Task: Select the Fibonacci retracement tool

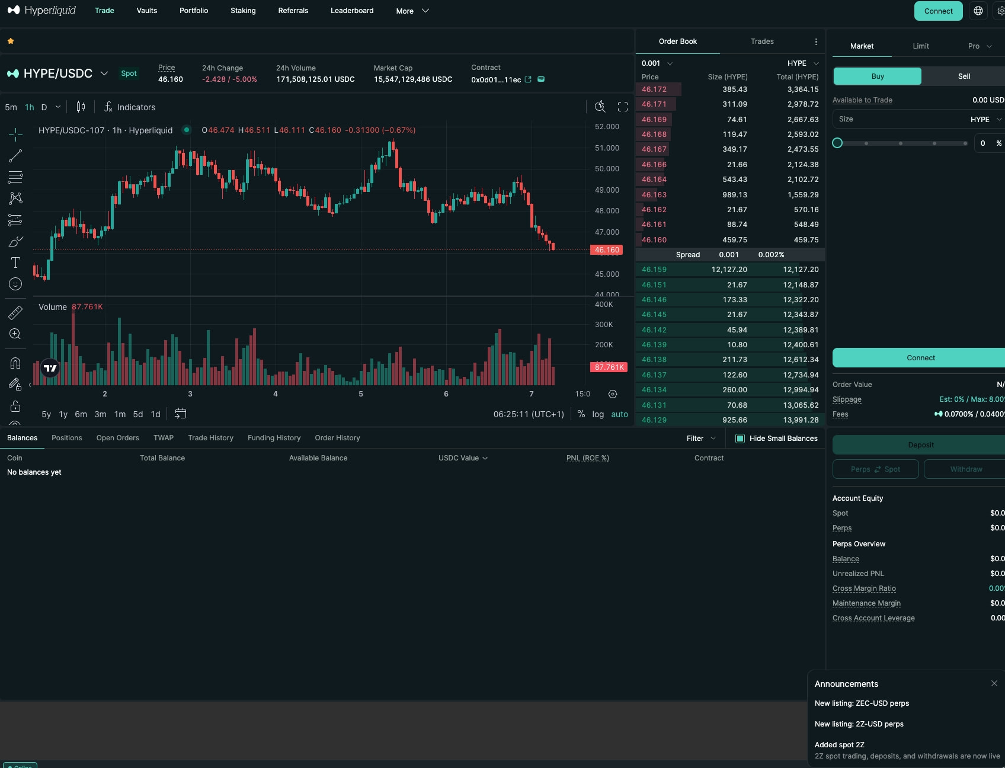Action: 15,177
